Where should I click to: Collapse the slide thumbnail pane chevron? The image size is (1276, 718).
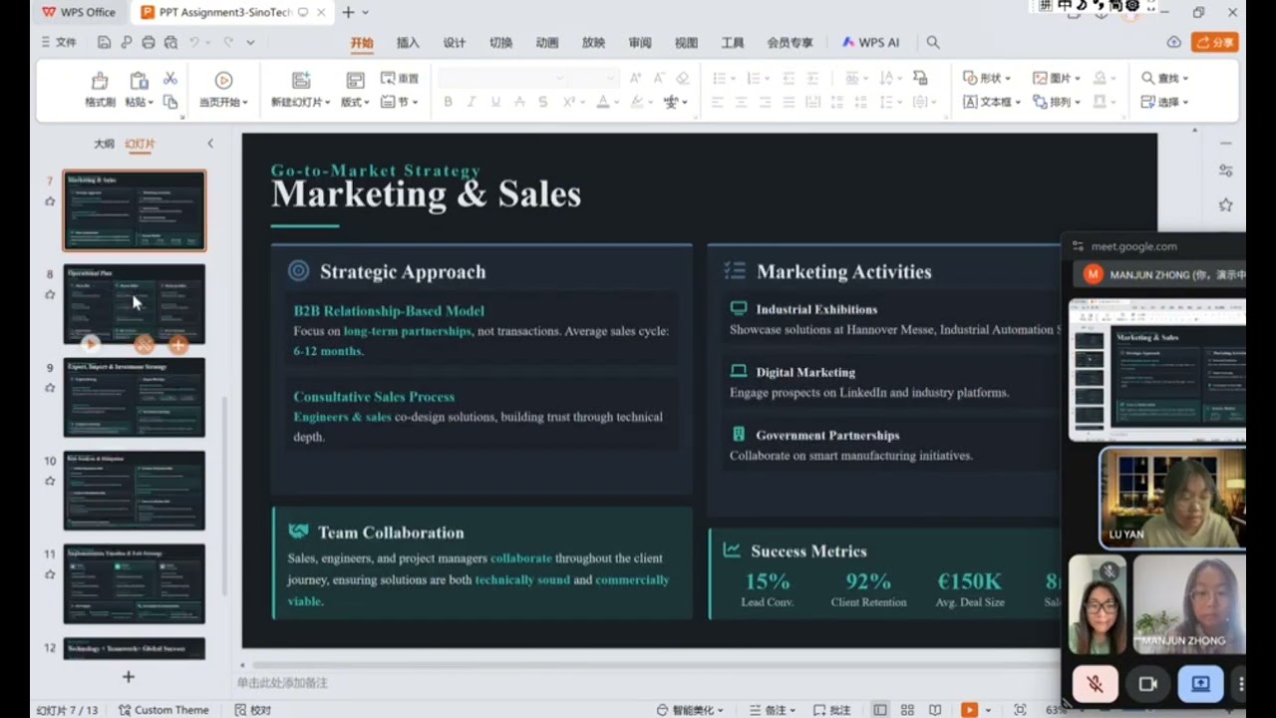(210, 144)
